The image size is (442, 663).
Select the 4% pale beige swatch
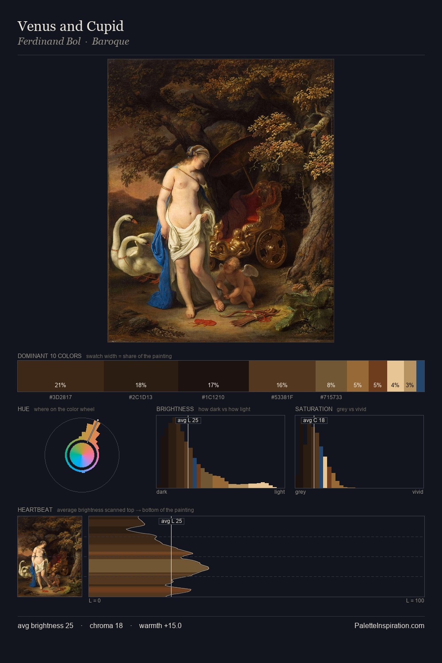point(396,376)
